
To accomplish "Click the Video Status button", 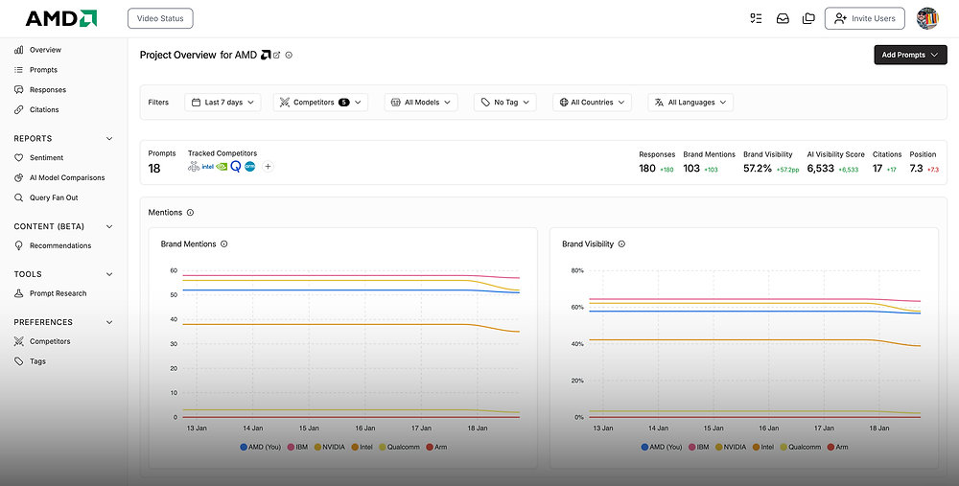I will 160,18.
